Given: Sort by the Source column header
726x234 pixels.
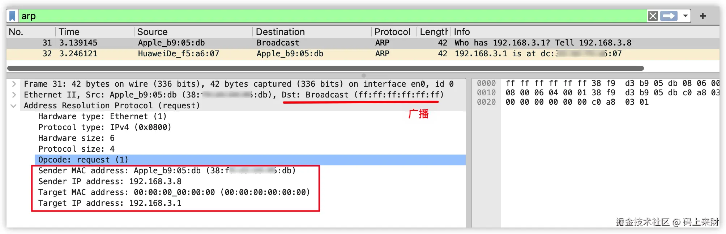Looking at the screenshot, I should tap(193, 32).
